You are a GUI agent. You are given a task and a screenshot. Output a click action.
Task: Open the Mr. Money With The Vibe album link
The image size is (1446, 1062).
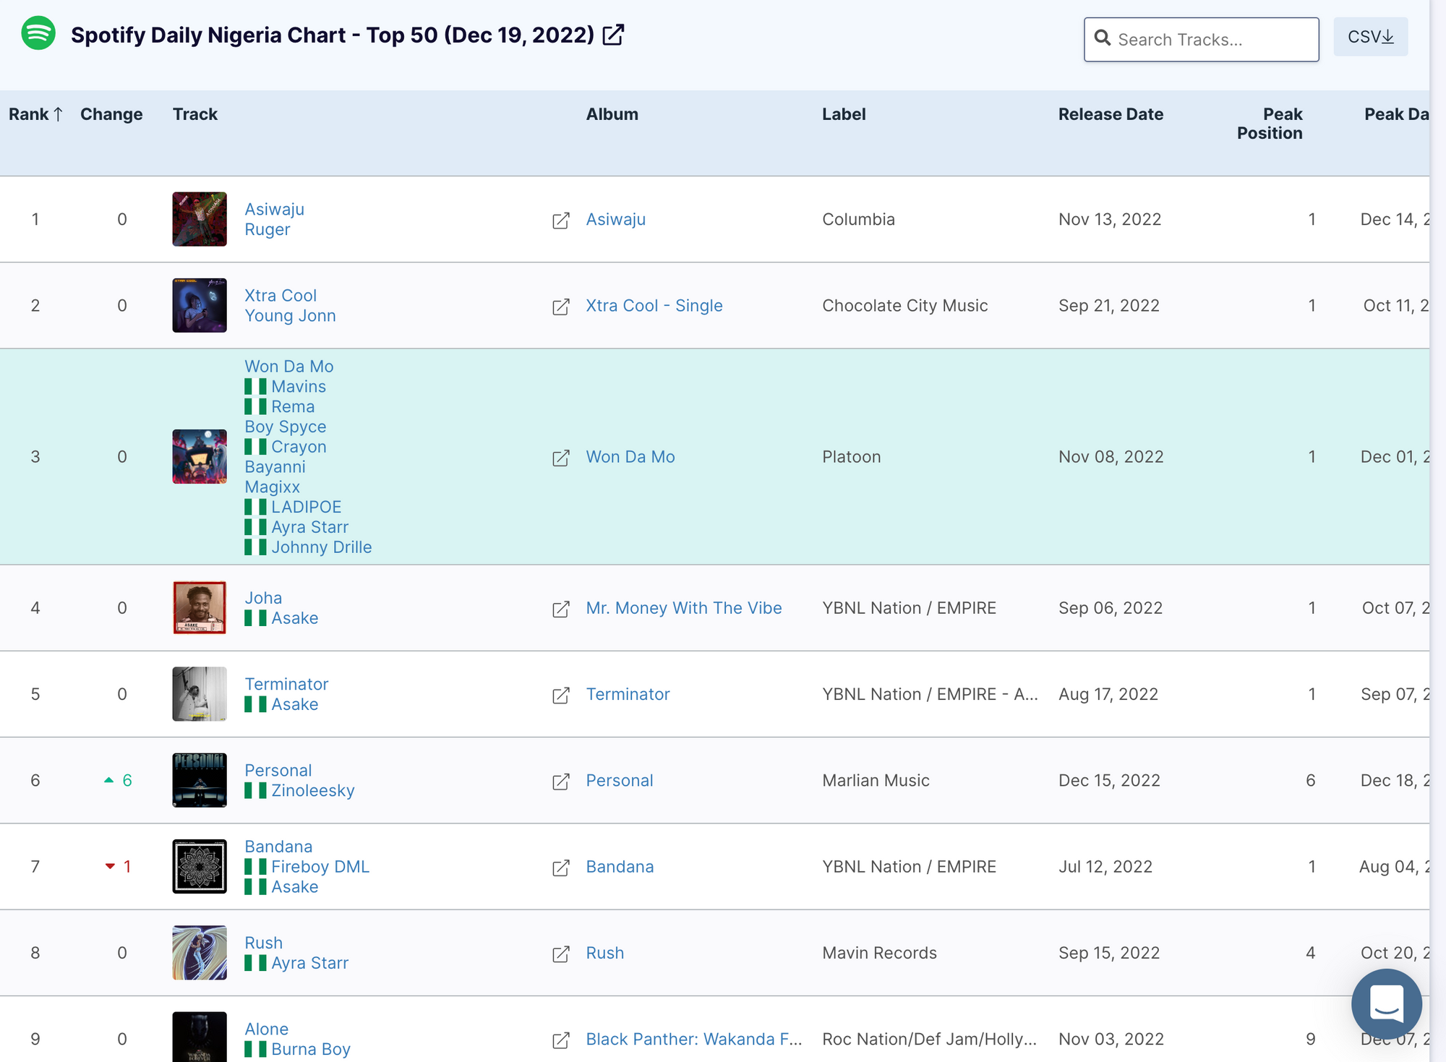[684, 608]
